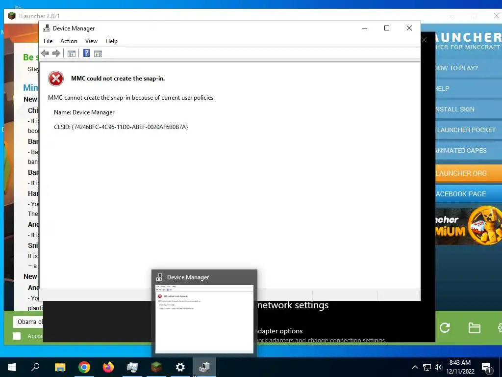Click the TLauncher refresh icon
Viewport: 502px width, 377px height.
point(445,327)
